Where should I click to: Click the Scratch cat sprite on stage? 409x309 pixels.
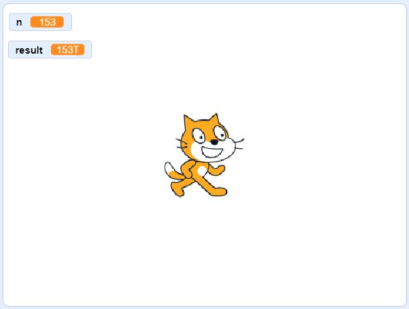click(x=204, y=155)
